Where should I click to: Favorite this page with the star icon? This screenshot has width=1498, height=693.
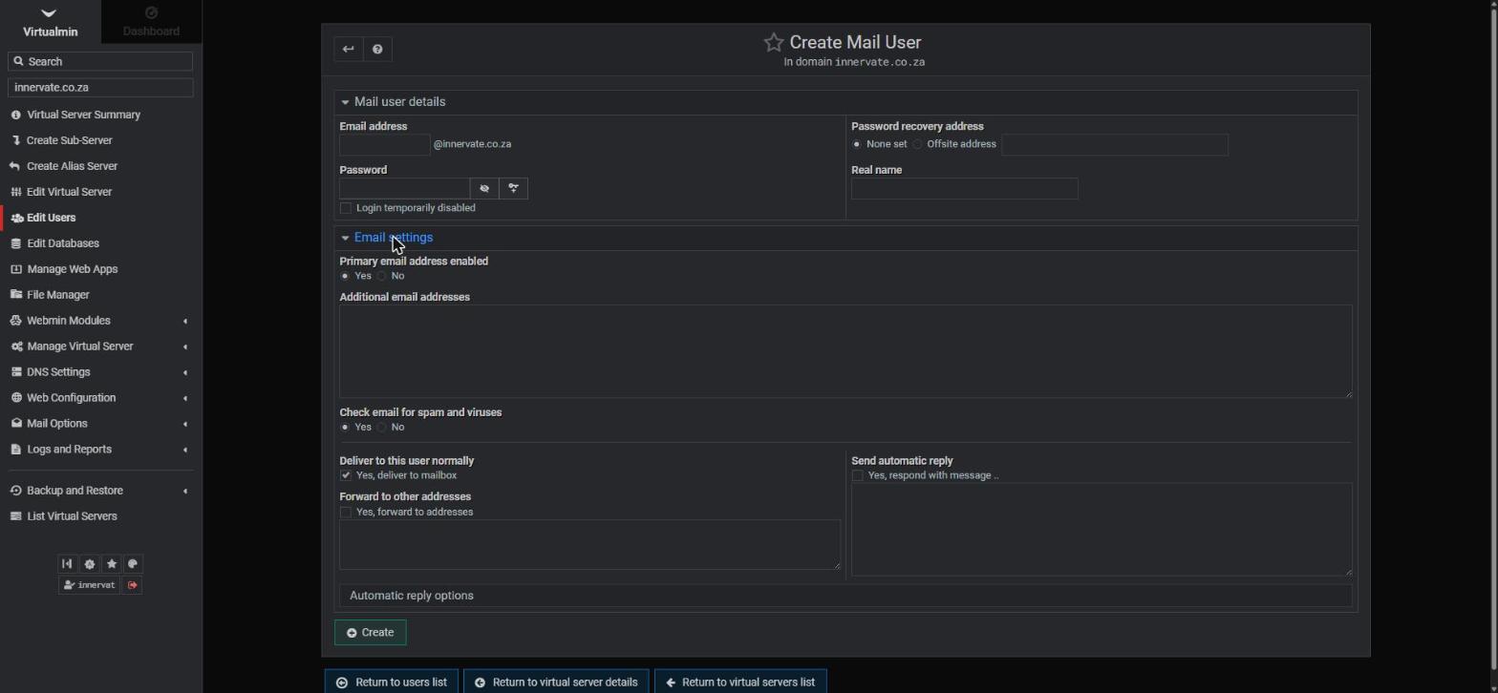774,43
